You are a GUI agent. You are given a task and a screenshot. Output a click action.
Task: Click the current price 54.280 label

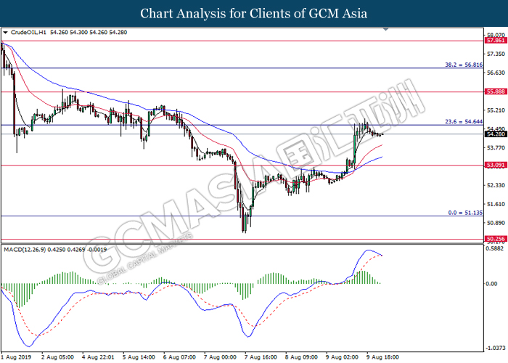point(496,134)
